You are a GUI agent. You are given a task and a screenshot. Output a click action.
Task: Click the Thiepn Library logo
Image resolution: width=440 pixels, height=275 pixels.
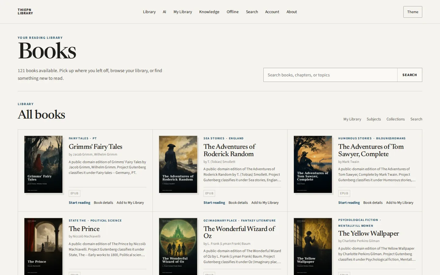pyautogui.click(x=25, y=12)
